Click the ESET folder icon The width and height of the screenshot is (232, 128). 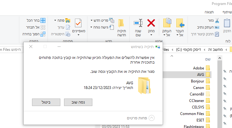point(208,120)
